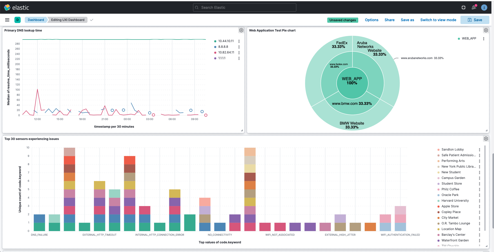The image size is (494, 252).
Task: Expand options dots for 10.44.10.11 legend
Action: pos(239,41)
